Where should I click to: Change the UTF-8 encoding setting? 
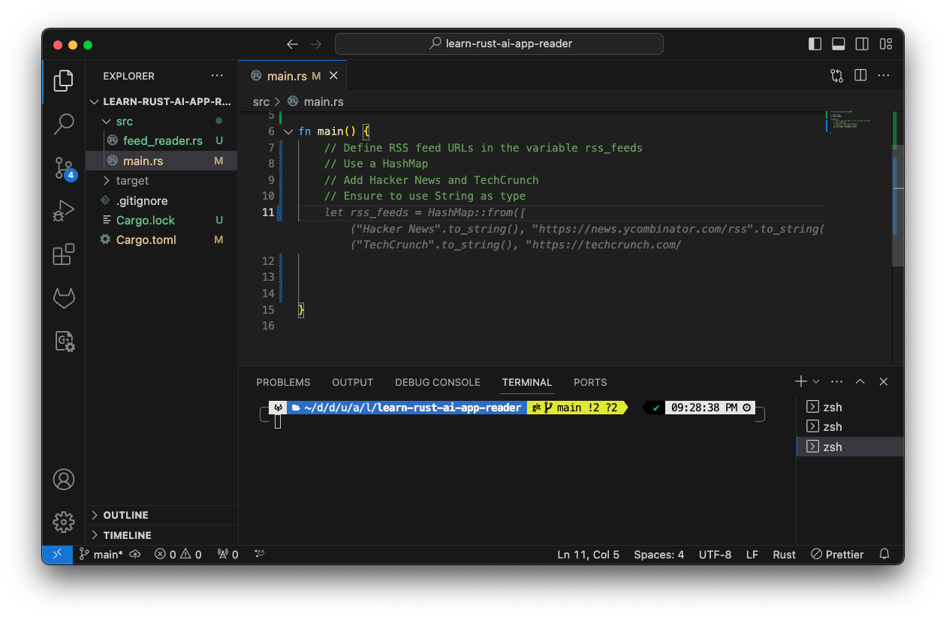tap(715, 554)
